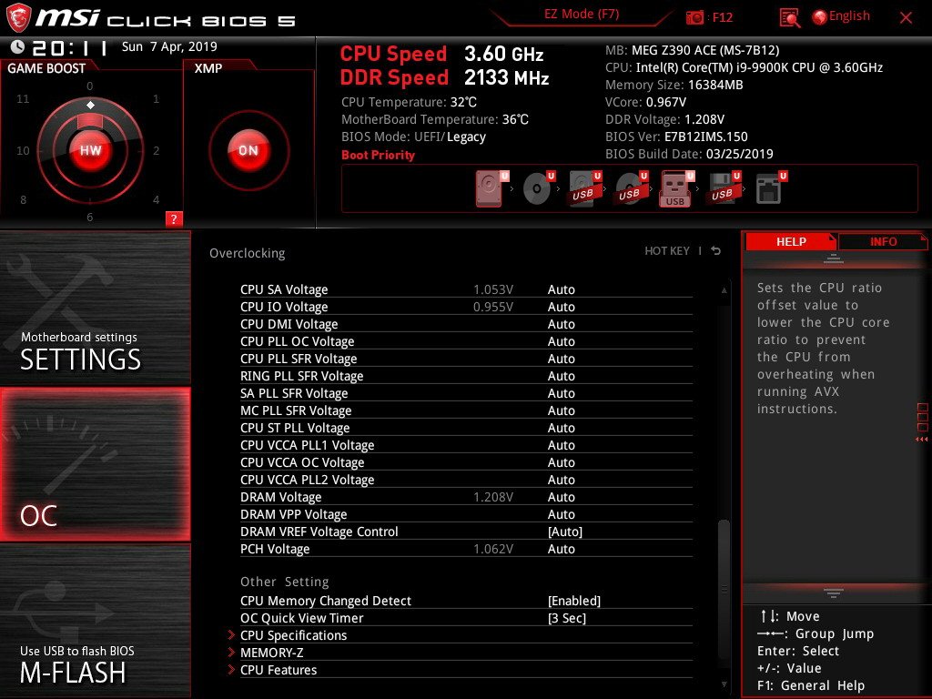The image size is (932, 699).
Task: Select the CPU VCCA PLL1 Voltage row
Action: [466, 444]
